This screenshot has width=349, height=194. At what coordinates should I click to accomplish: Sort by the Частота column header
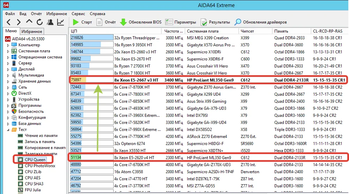coord(173,31)
